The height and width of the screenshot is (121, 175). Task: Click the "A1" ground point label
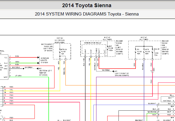pos(116,71)
